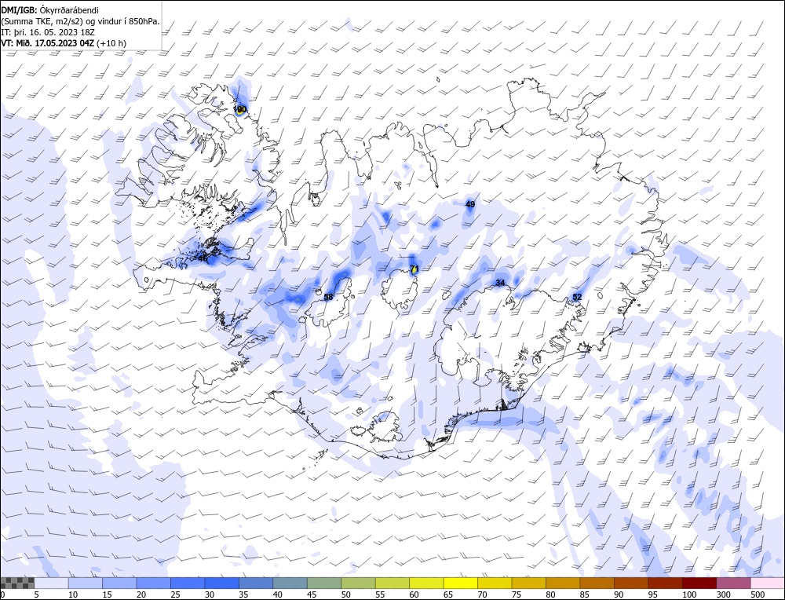Pick the 100–300 dark maroon legend swatch
Image resolution: width=785 pixels, height=600 pixels.
pyautogui.click(x=699, y=583)
